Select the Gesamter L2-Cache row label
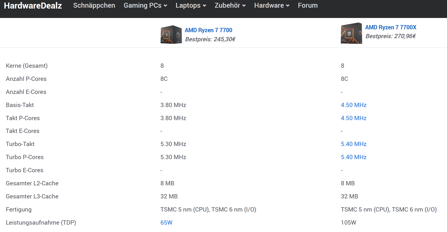Viewport: 447px width, 232px height. [32, 183]
